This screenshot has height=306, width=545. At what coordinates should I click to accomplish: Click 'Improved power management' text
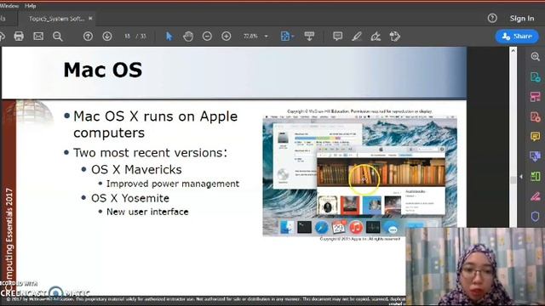pyautogui.click(x=173, y=184)
